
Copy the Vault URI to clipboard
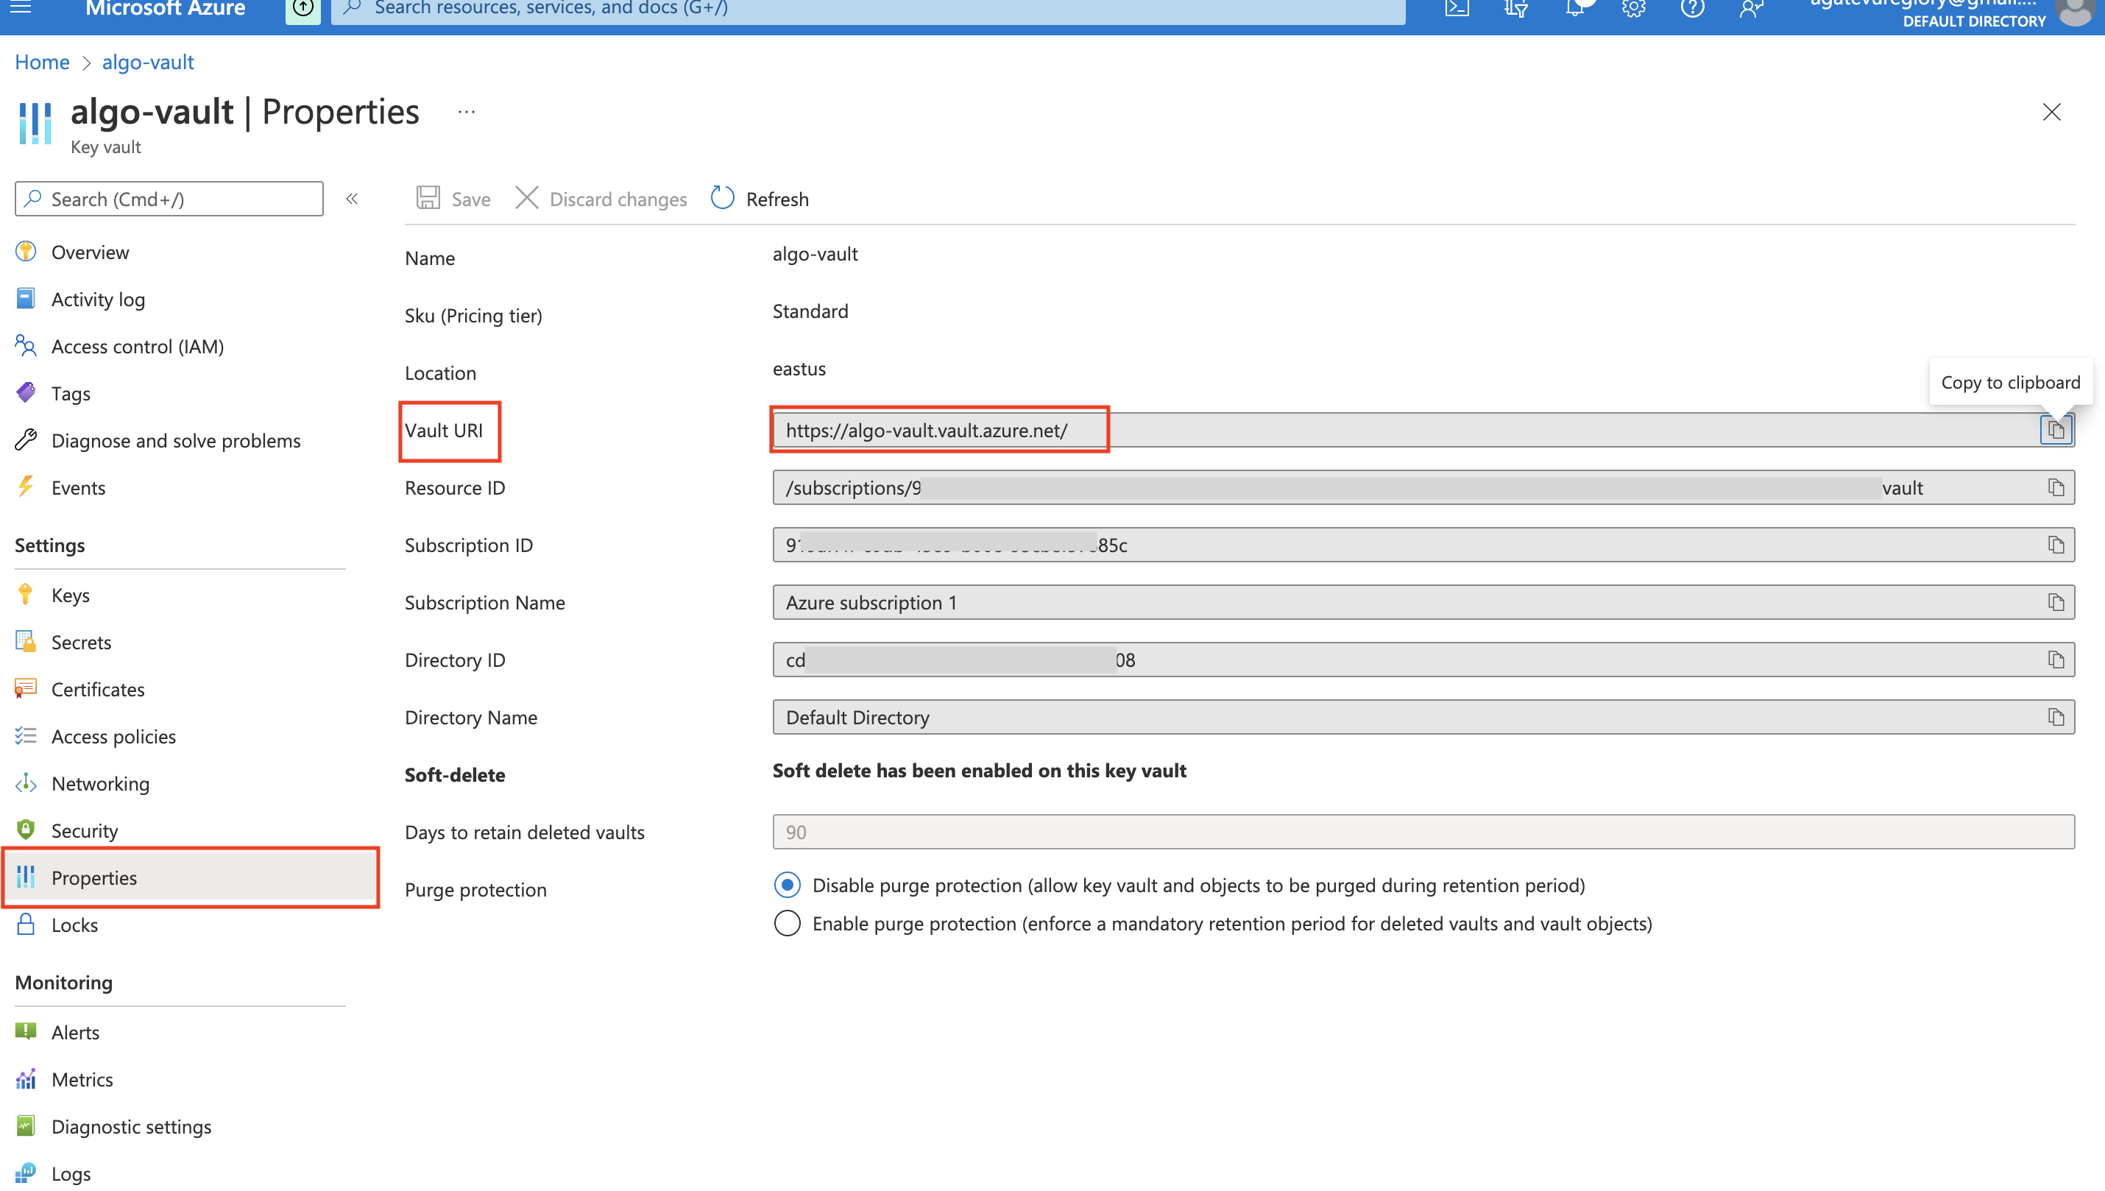point(2055,431)
